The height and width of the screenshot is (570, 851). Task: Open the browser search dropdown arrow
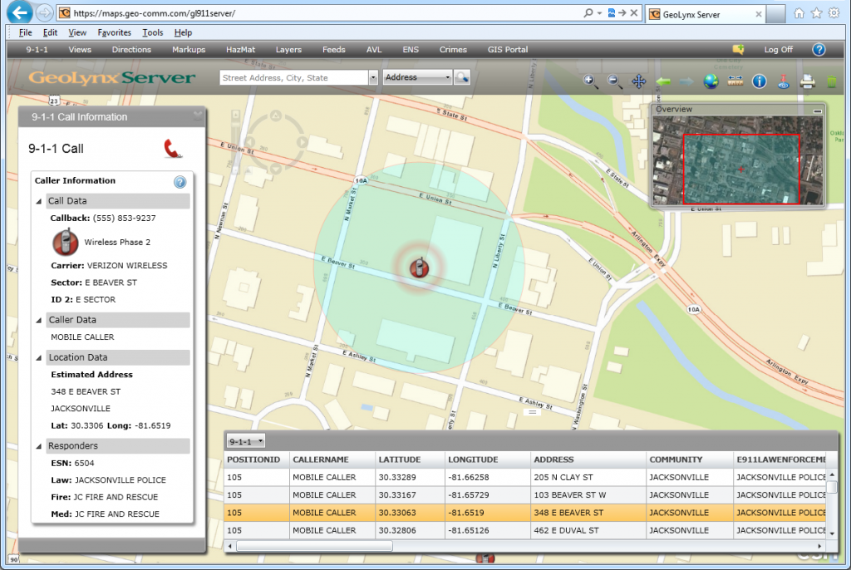(599, 13)
